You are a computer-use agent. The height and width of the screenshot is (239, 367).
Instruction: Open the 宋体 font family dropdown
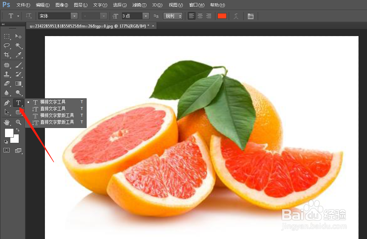pos(74,16)
